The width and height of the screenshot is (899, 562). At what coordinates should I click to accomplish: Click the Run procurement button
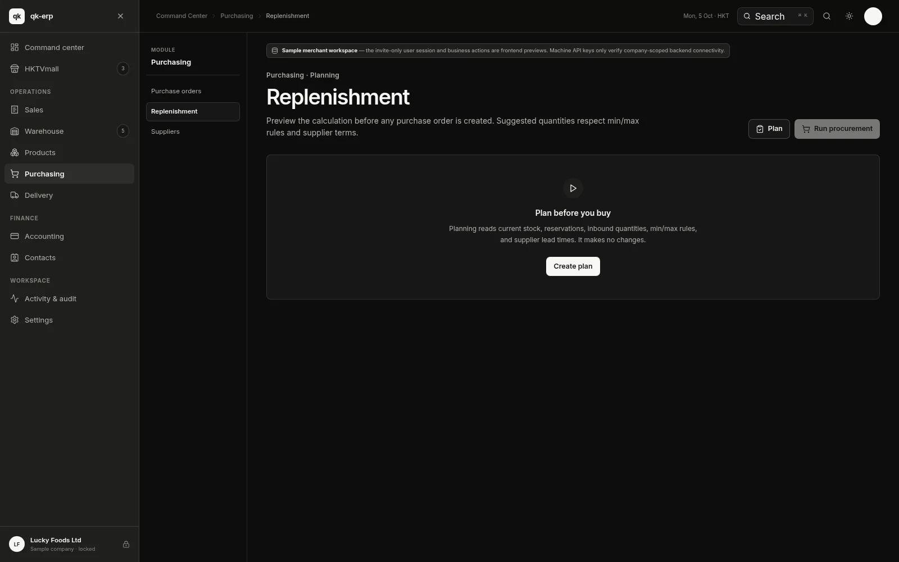(837, 129)
